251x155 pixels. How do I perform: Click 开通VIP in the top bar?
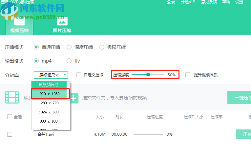point(188,2)
